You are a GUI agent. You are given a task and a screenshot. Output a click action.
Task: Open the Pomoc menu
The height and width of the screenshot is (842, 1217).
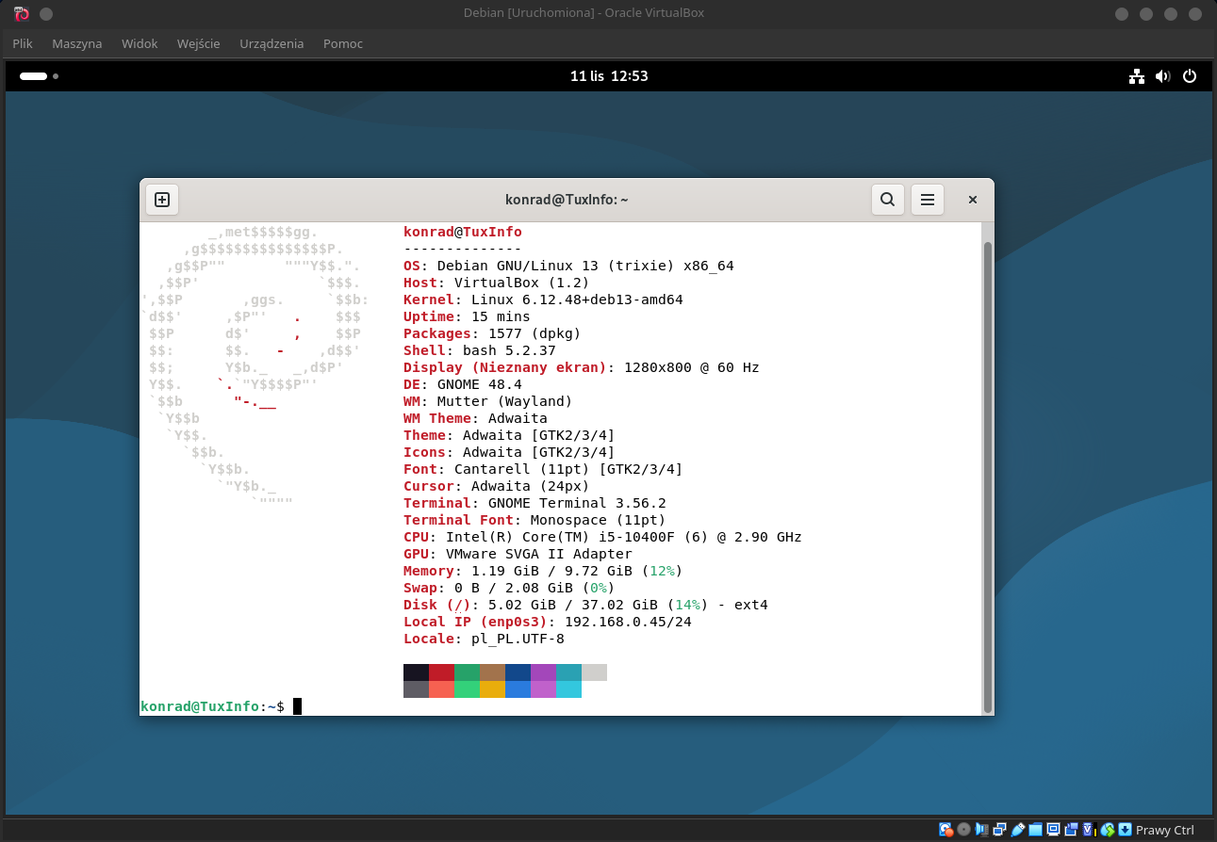tap(343, 43)
